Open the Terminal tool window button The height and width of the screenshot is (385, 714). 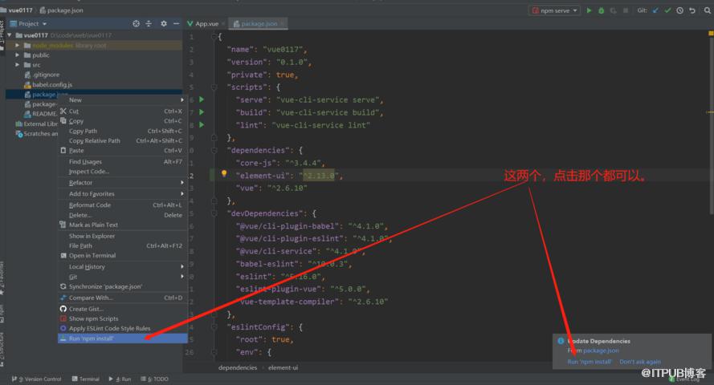86,379
